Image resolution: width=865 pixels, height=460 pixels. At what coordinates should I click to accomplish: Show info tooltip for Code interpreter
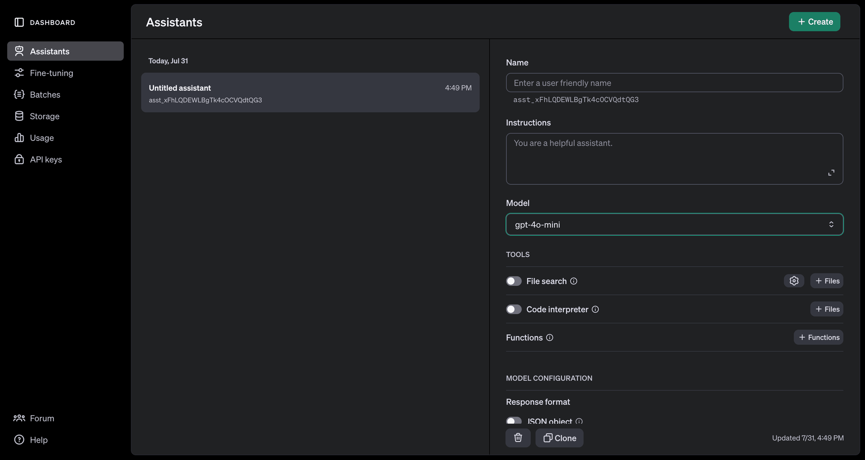click(595, 309)
